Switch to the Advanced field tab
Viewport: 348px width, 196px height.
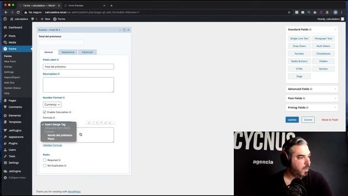pos(87,52)
